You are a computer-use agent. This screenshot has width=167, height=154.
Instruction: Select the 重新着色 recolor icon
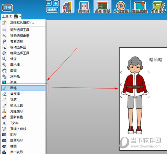(x=4, y=117)
